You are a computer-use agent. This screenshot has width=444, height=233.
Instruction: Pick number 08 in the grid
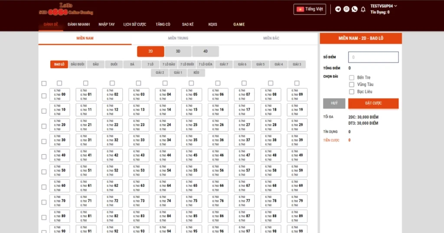271,94
